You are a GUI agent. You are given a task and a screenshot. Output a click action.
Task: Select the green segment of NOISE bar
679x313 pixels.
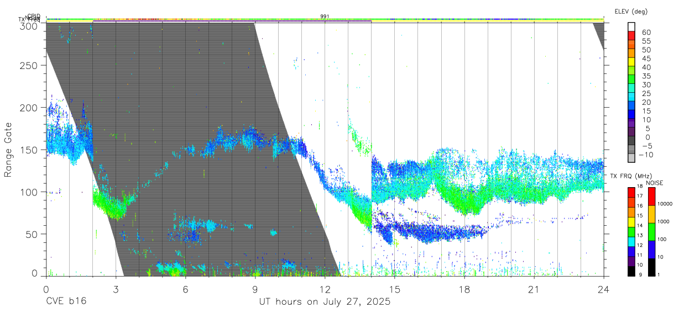[x=651, y=232]
